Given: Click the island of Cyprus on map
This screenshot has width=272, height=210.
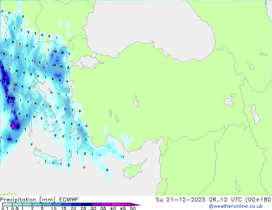Looking at the screenshot, I should (x=134, y=165).
